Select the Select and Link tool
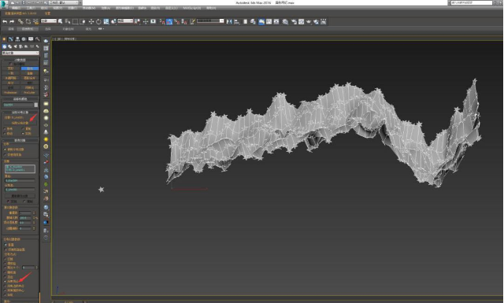Viewport: 504px width, 303px height. point(20,21)
